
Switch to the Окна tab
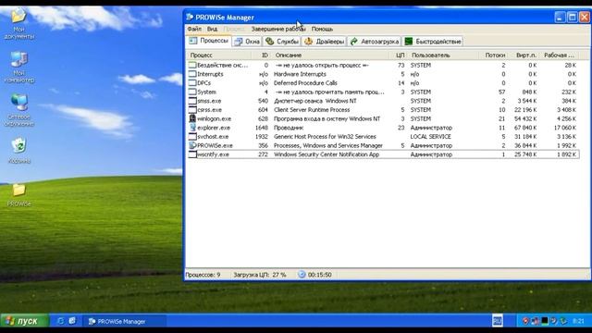[247, 42]
